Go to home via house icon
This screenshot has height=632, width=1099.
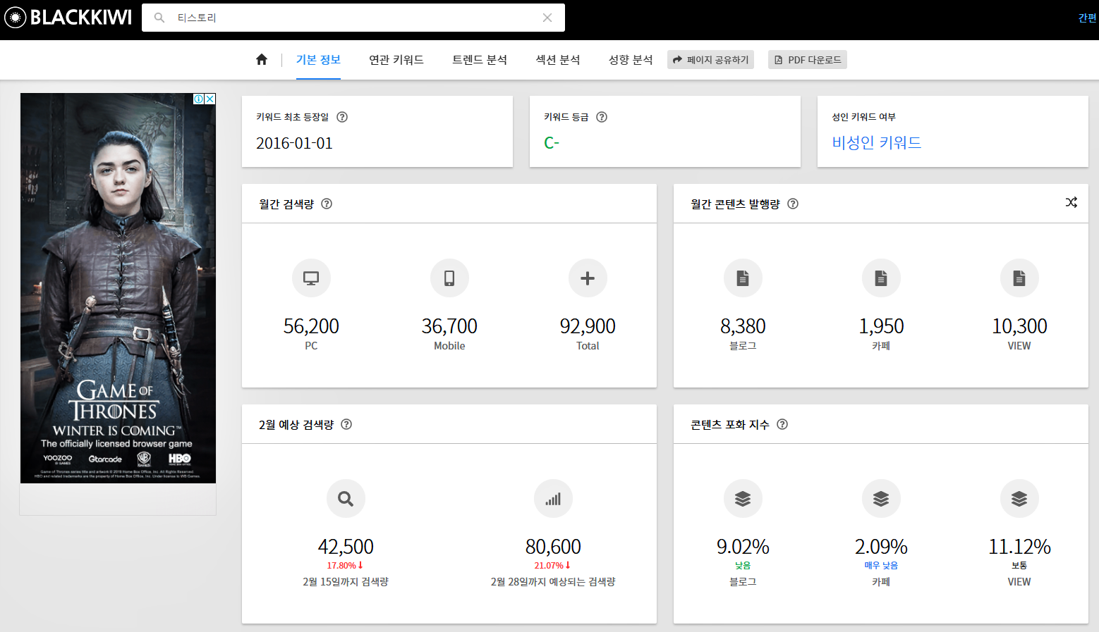click(262, 59)
